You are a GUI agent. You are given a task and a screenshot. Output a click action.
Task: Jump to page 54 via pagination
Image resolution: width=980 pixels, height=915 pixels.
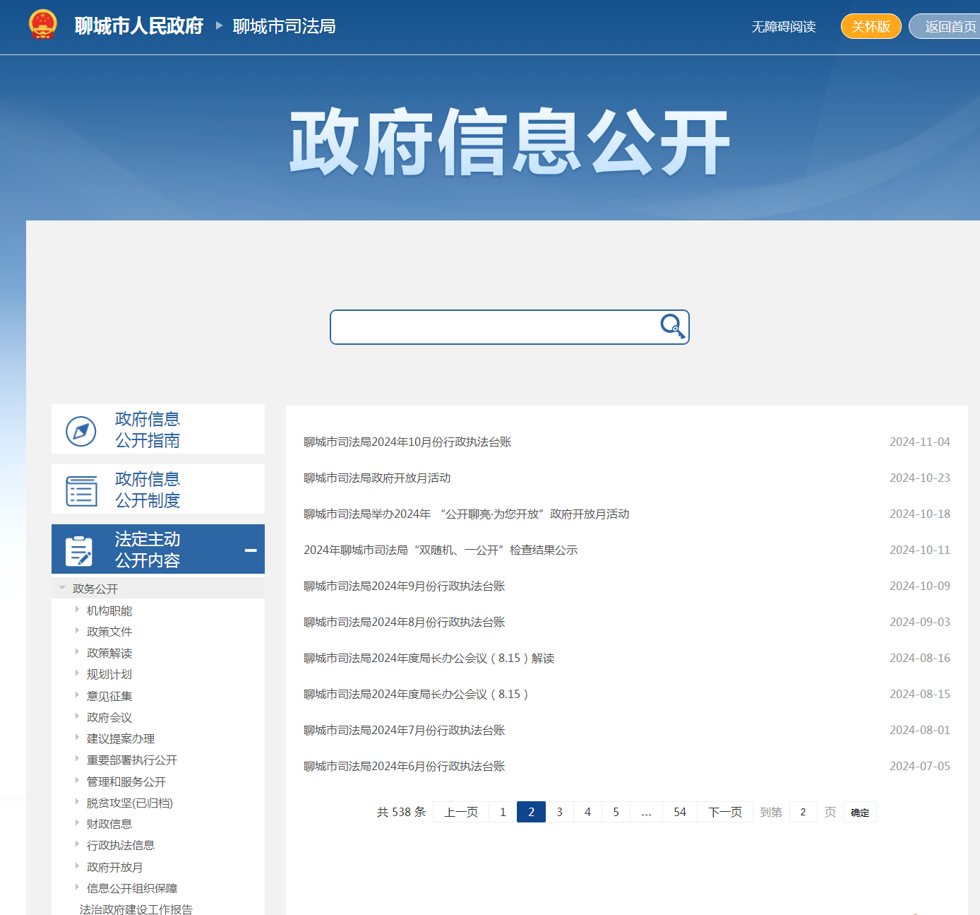coord(679,812)
